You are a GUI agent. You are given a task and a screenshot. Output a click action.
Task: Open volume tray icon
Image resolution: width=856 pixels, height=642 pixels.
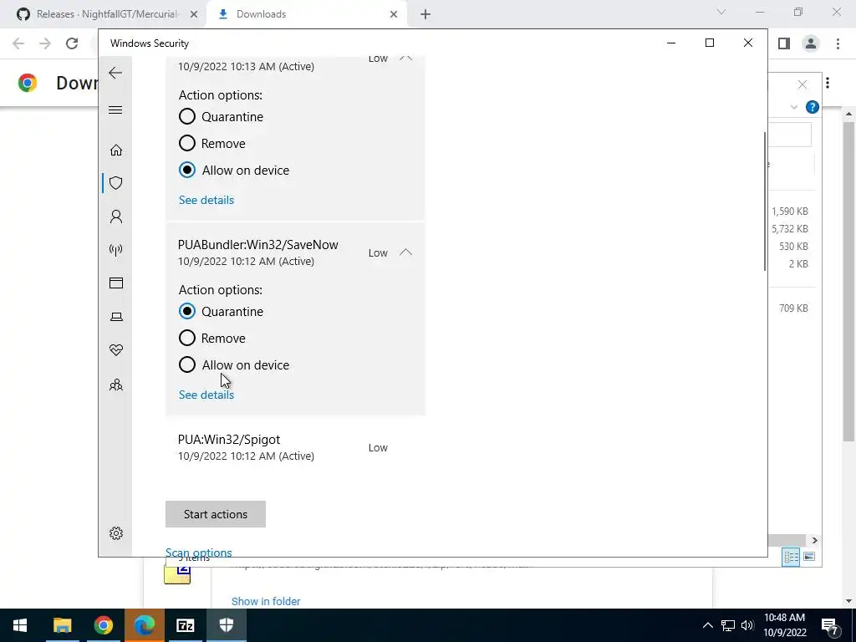coord(747,625)
